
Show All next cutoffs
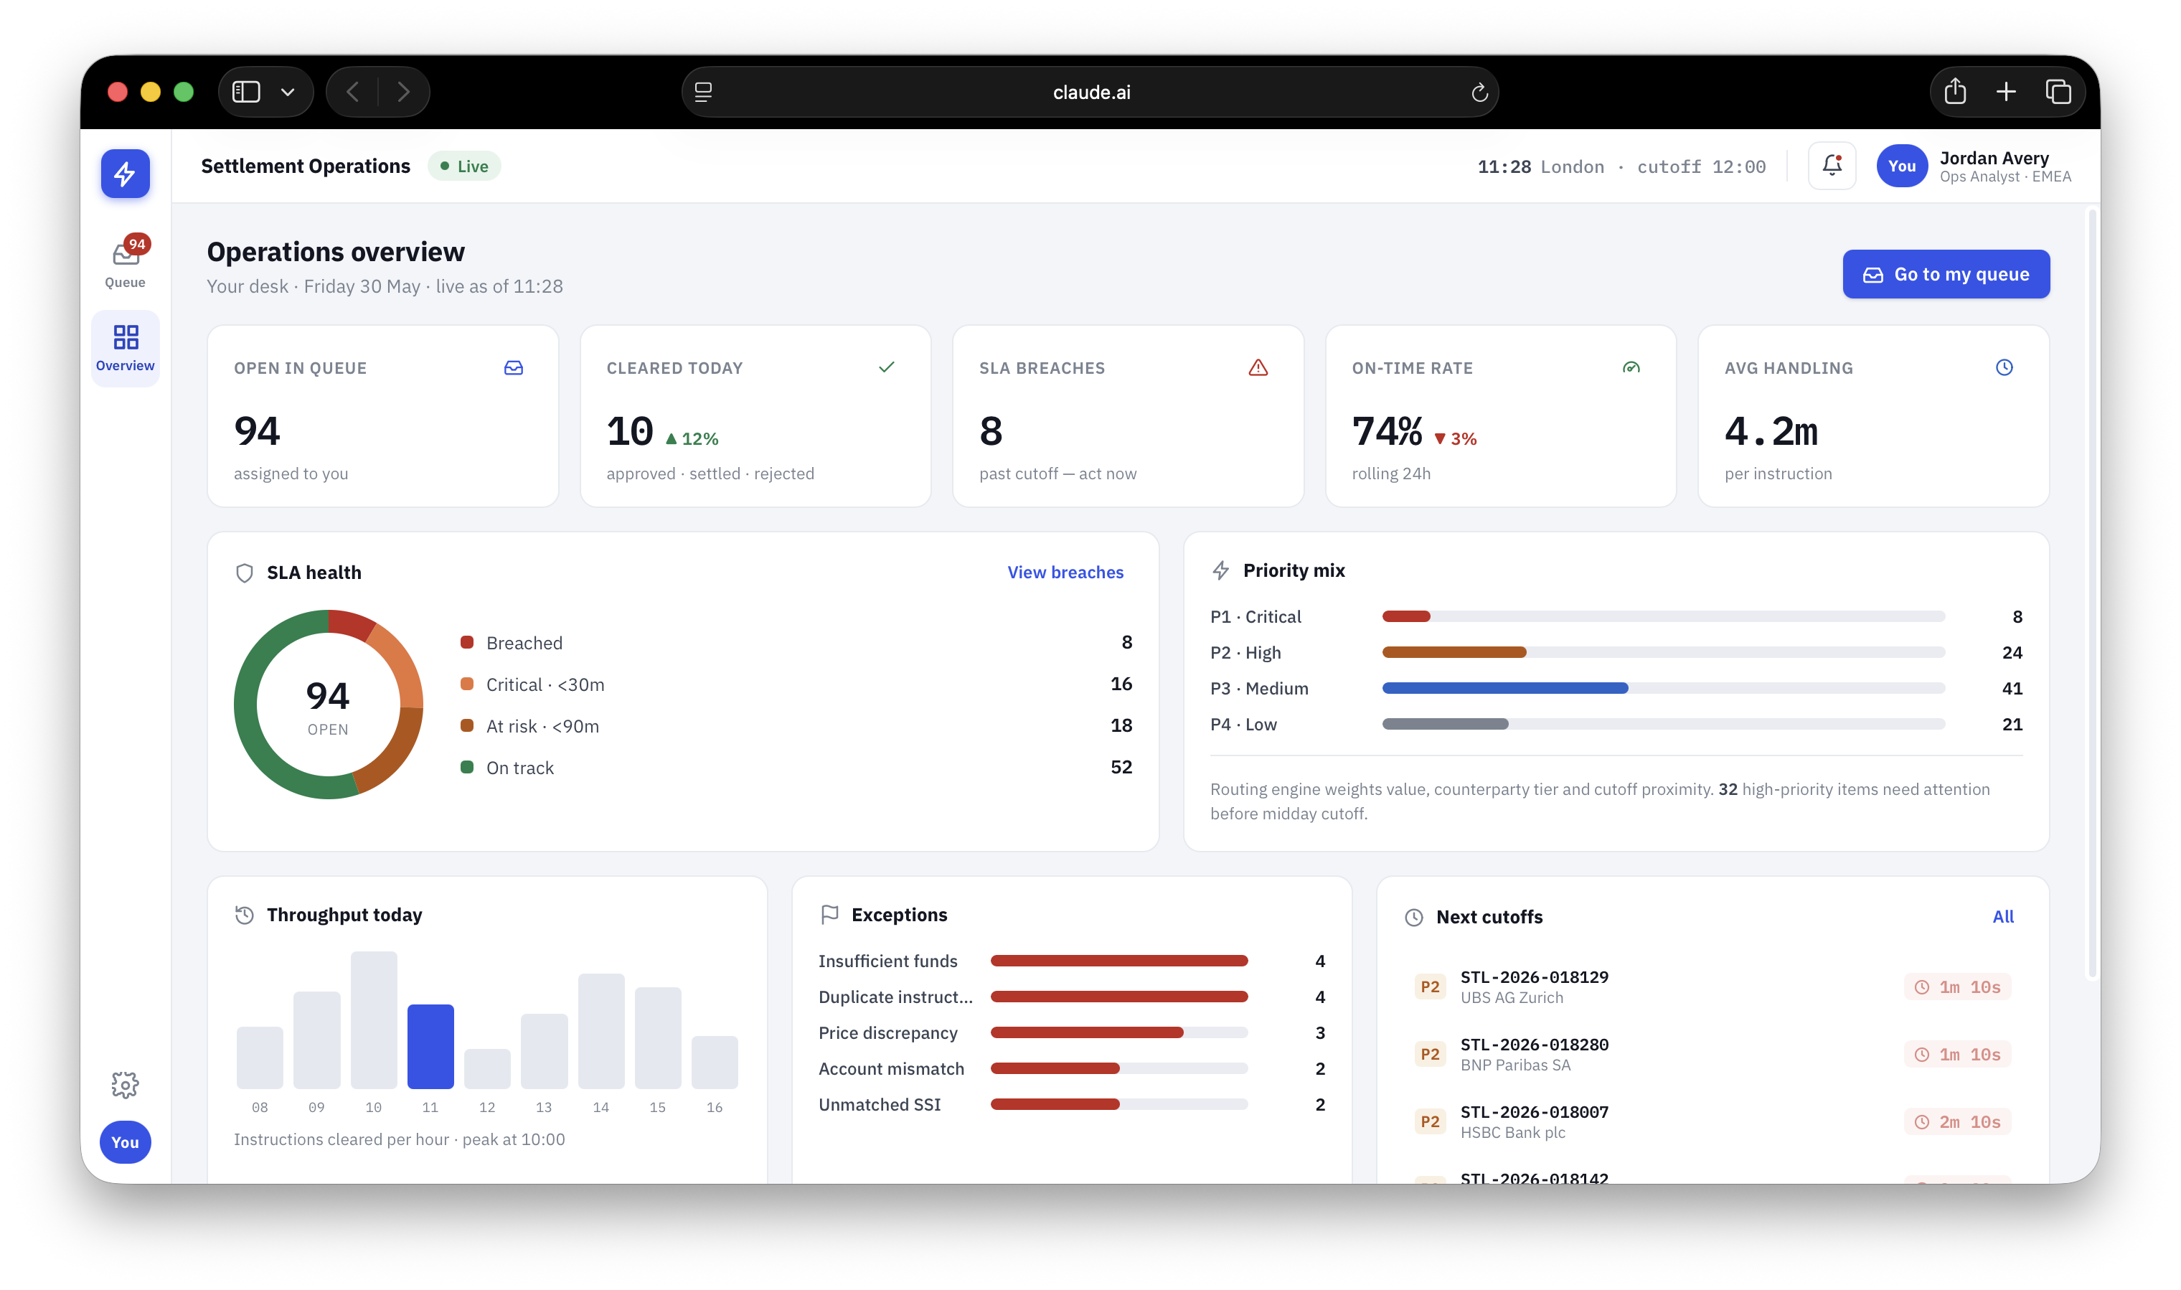2003,916
